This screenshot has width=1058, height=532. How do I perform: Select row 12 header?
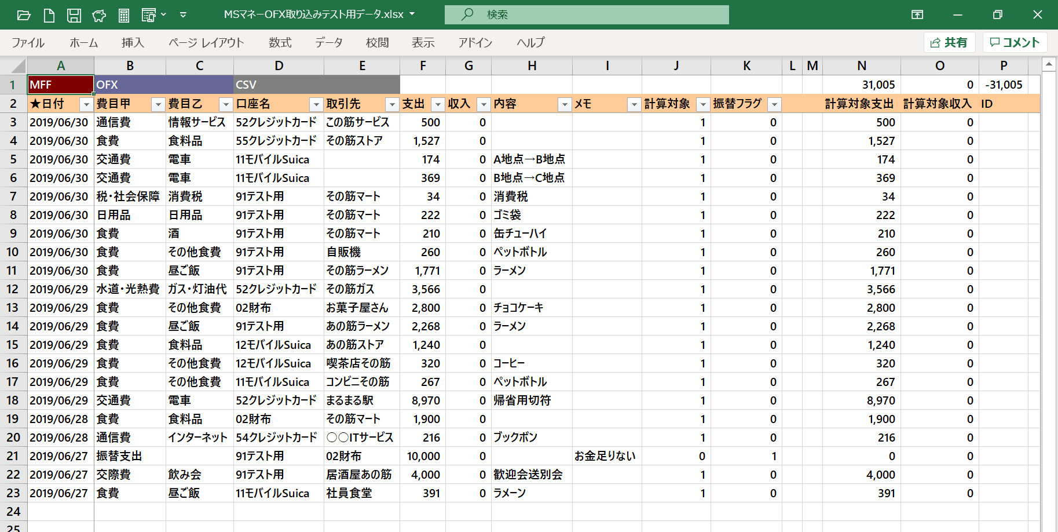[13, 289]
